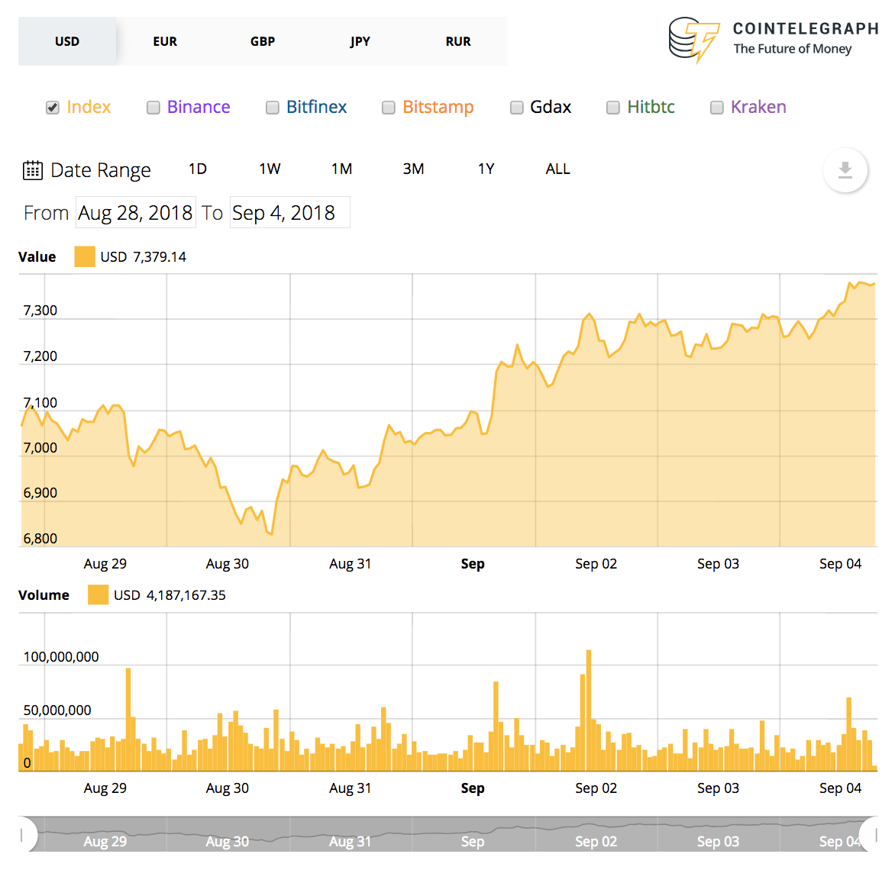Screen dimensions: 895x870
Task: Click the Date Range label
Action: [101, 170]
